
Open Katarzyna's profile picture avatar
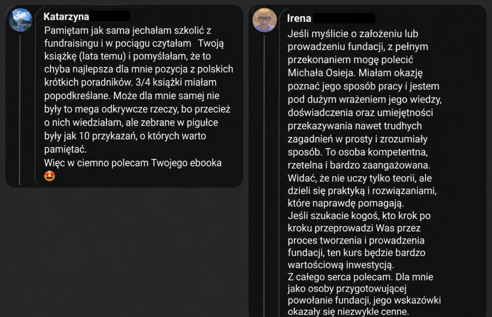(20, 20)
